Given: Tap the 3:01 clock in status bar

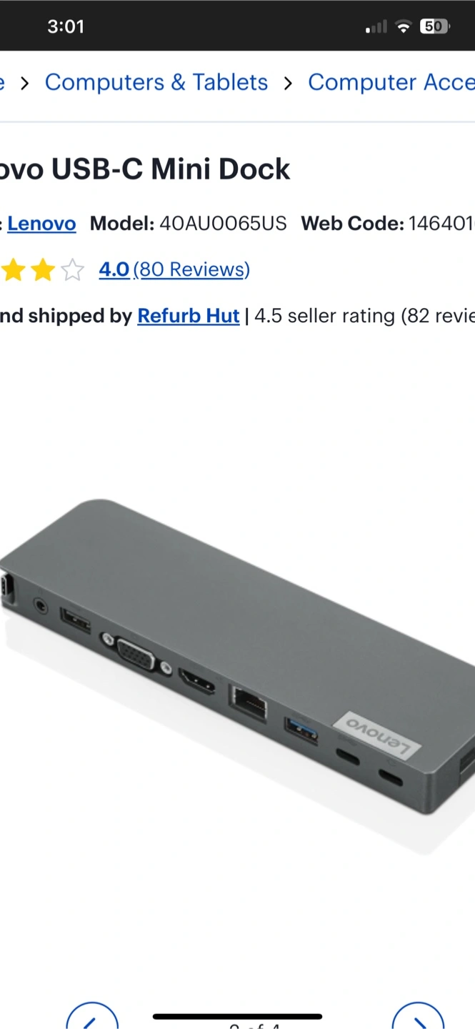Looking at the screenshot, I should point(66,26).
